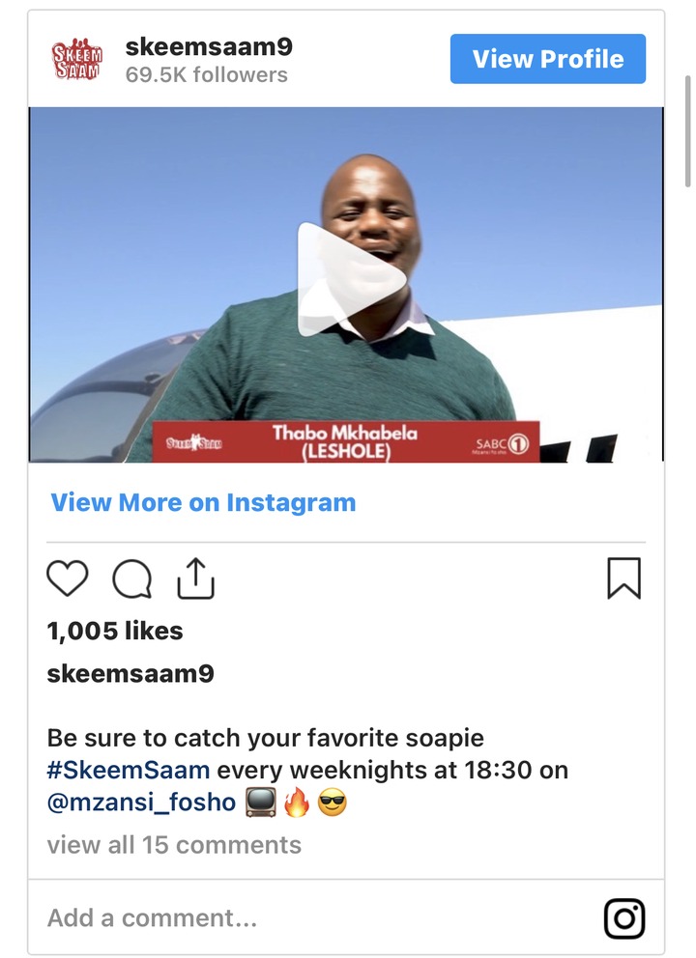Open the View More on Instagram link

[203, 502]
